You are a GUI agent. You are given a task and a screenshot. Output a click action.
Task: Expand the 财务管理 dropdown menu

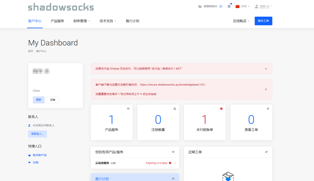pos(82,21)
